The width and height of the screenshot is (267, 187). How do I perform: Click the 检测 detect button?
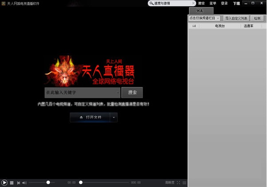pos(257,18)
